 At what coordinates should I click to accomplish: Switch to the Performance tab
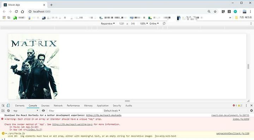point(73,106)
